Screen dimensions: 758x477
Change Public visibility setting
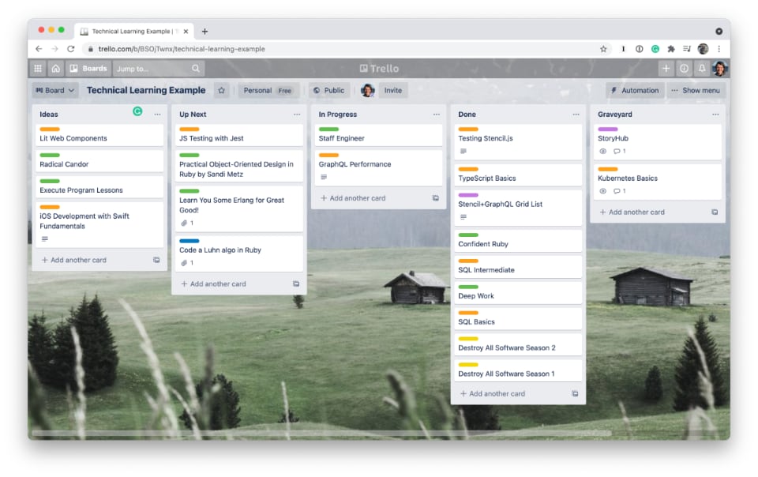[x=329, y=90]
